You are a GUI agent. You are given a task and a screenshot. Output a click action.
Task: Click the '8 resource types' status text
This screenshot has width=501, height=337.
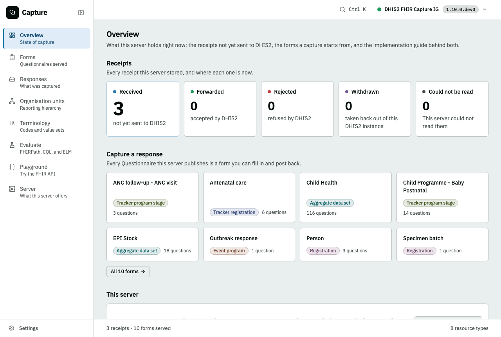[x=469, y=328]
